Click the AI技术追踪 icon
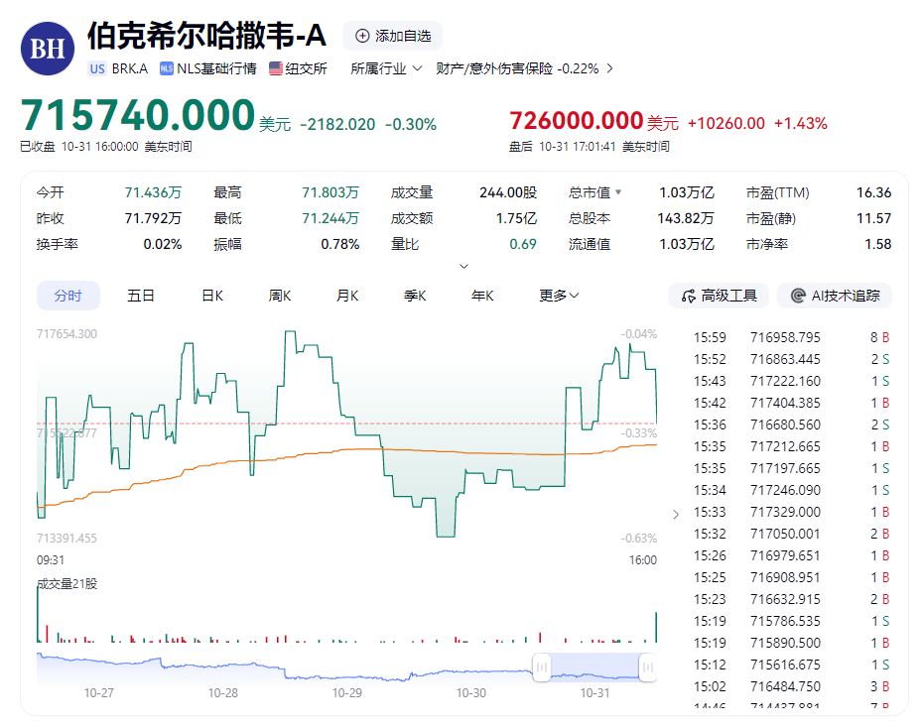 797,296
